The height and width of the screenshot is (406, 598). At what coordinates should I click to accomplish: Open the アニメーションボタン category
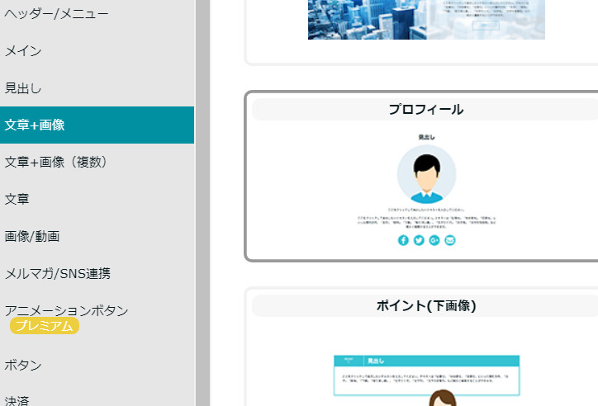(x=67, y=310)
